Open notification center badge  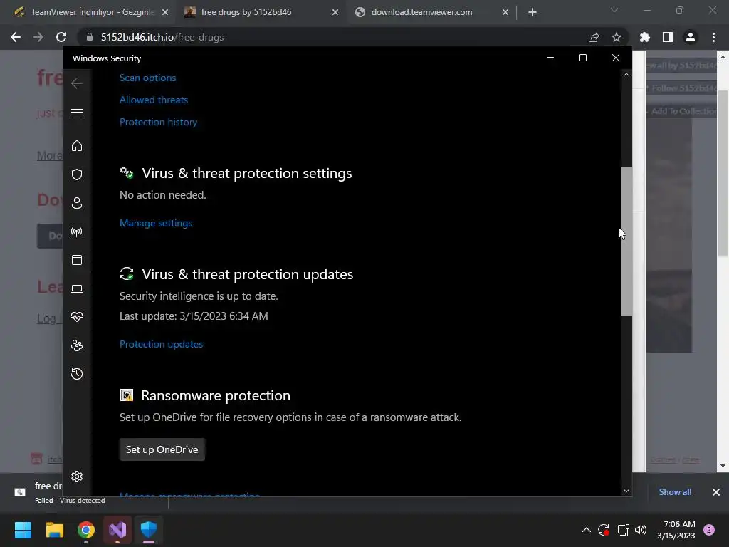[709, 530]
